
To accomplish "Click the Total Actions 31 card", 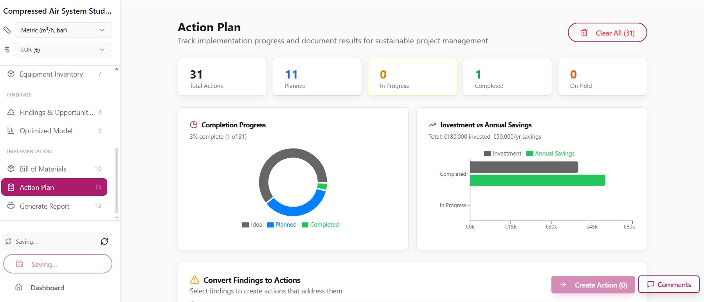I will [222, 77].
